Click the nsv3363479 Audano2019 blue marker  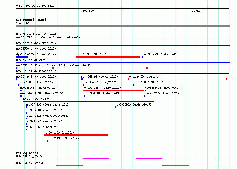(142, 57)
